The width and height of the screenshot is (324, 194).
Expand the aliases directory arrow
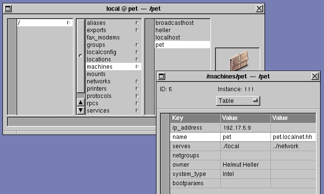pos(137,23)
